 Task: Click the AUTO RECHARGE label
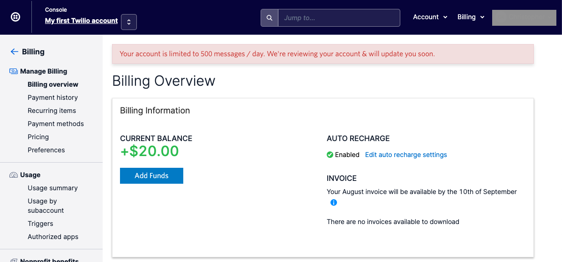(358, 138)
